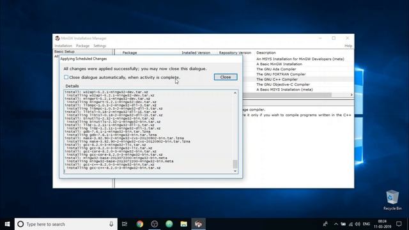Open the clock and date flyout

point(382,224)
